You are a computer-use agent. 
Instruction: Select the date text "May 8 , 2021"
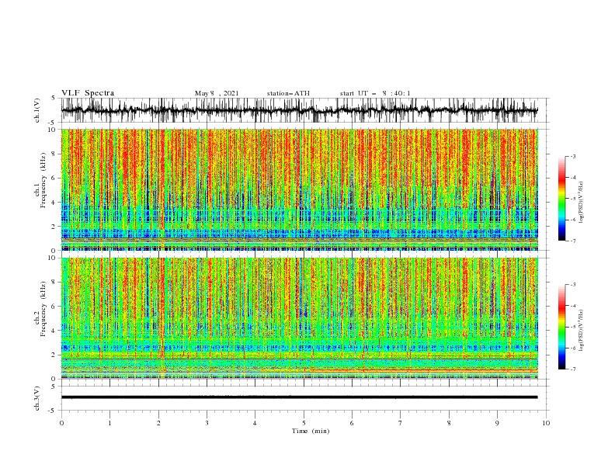click(x=217, y=93)
